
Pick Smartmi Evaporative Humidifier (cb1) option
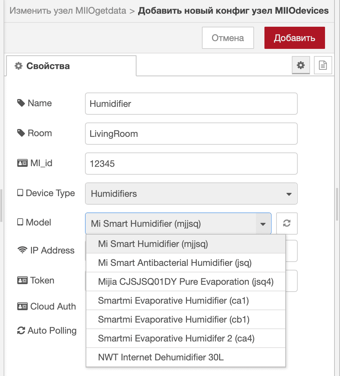click(x=186, y=319)
